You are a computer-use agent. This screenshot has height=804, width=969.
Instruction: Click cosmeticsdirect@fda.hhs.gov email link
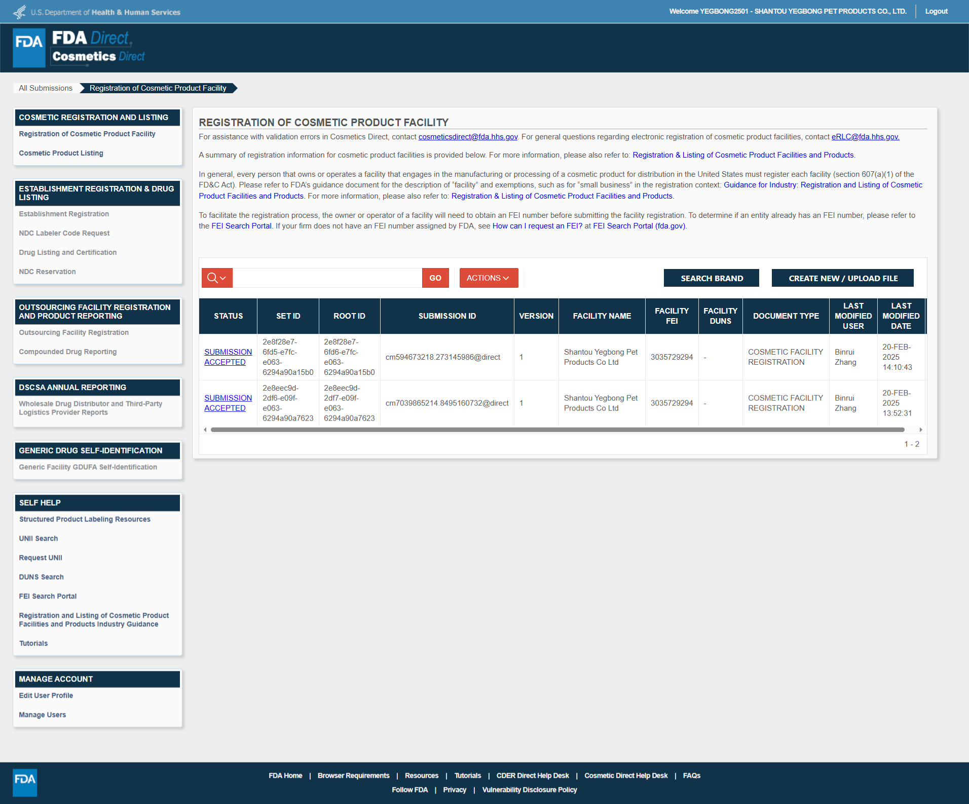pyautogui.click(x=468, y=137)
